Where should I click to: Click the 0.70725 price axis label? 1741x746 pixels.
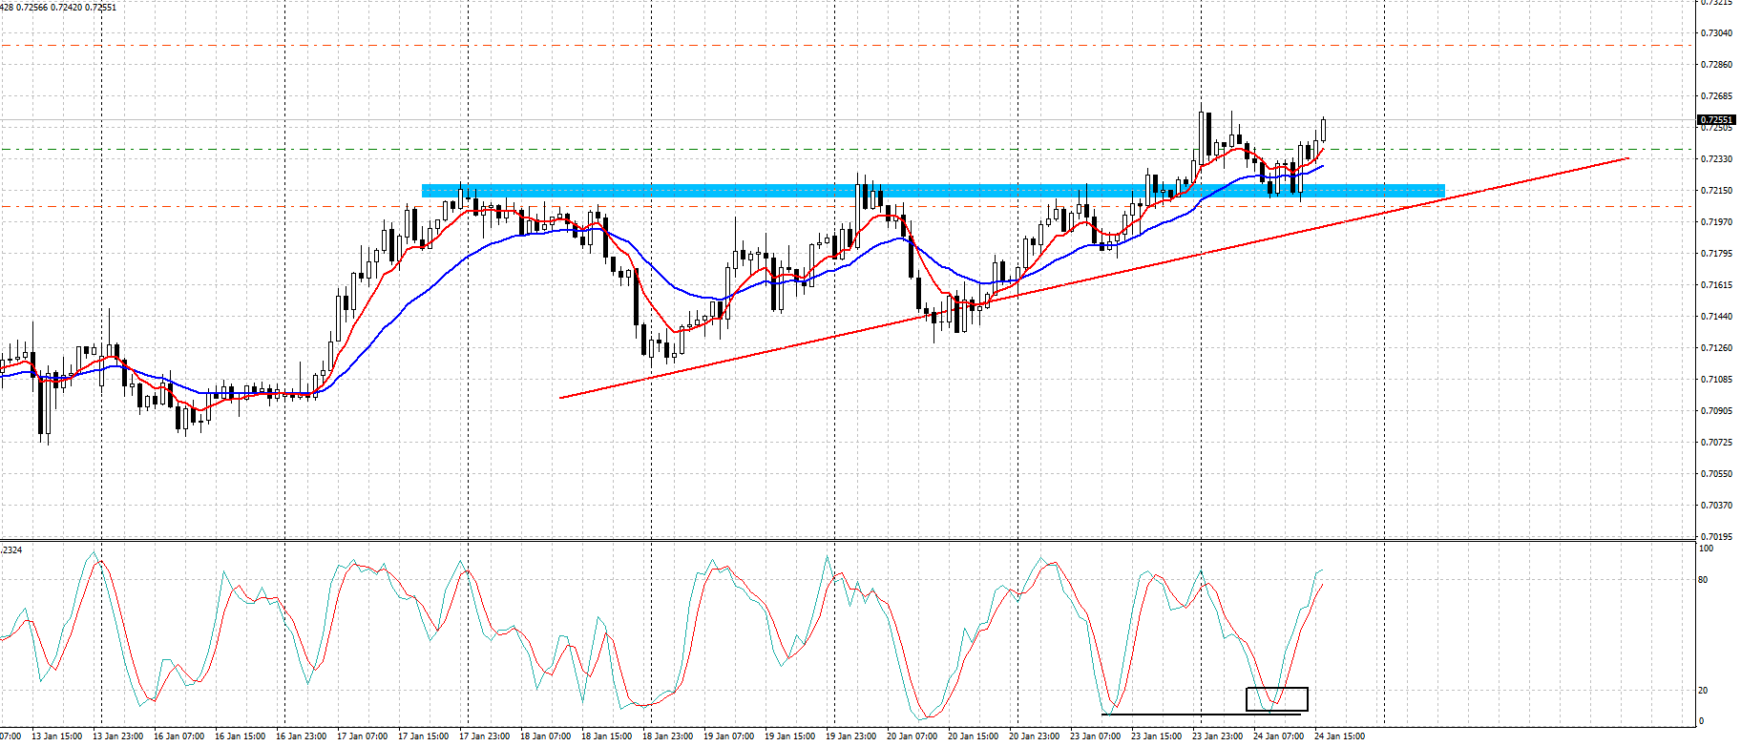[1717, 443]
